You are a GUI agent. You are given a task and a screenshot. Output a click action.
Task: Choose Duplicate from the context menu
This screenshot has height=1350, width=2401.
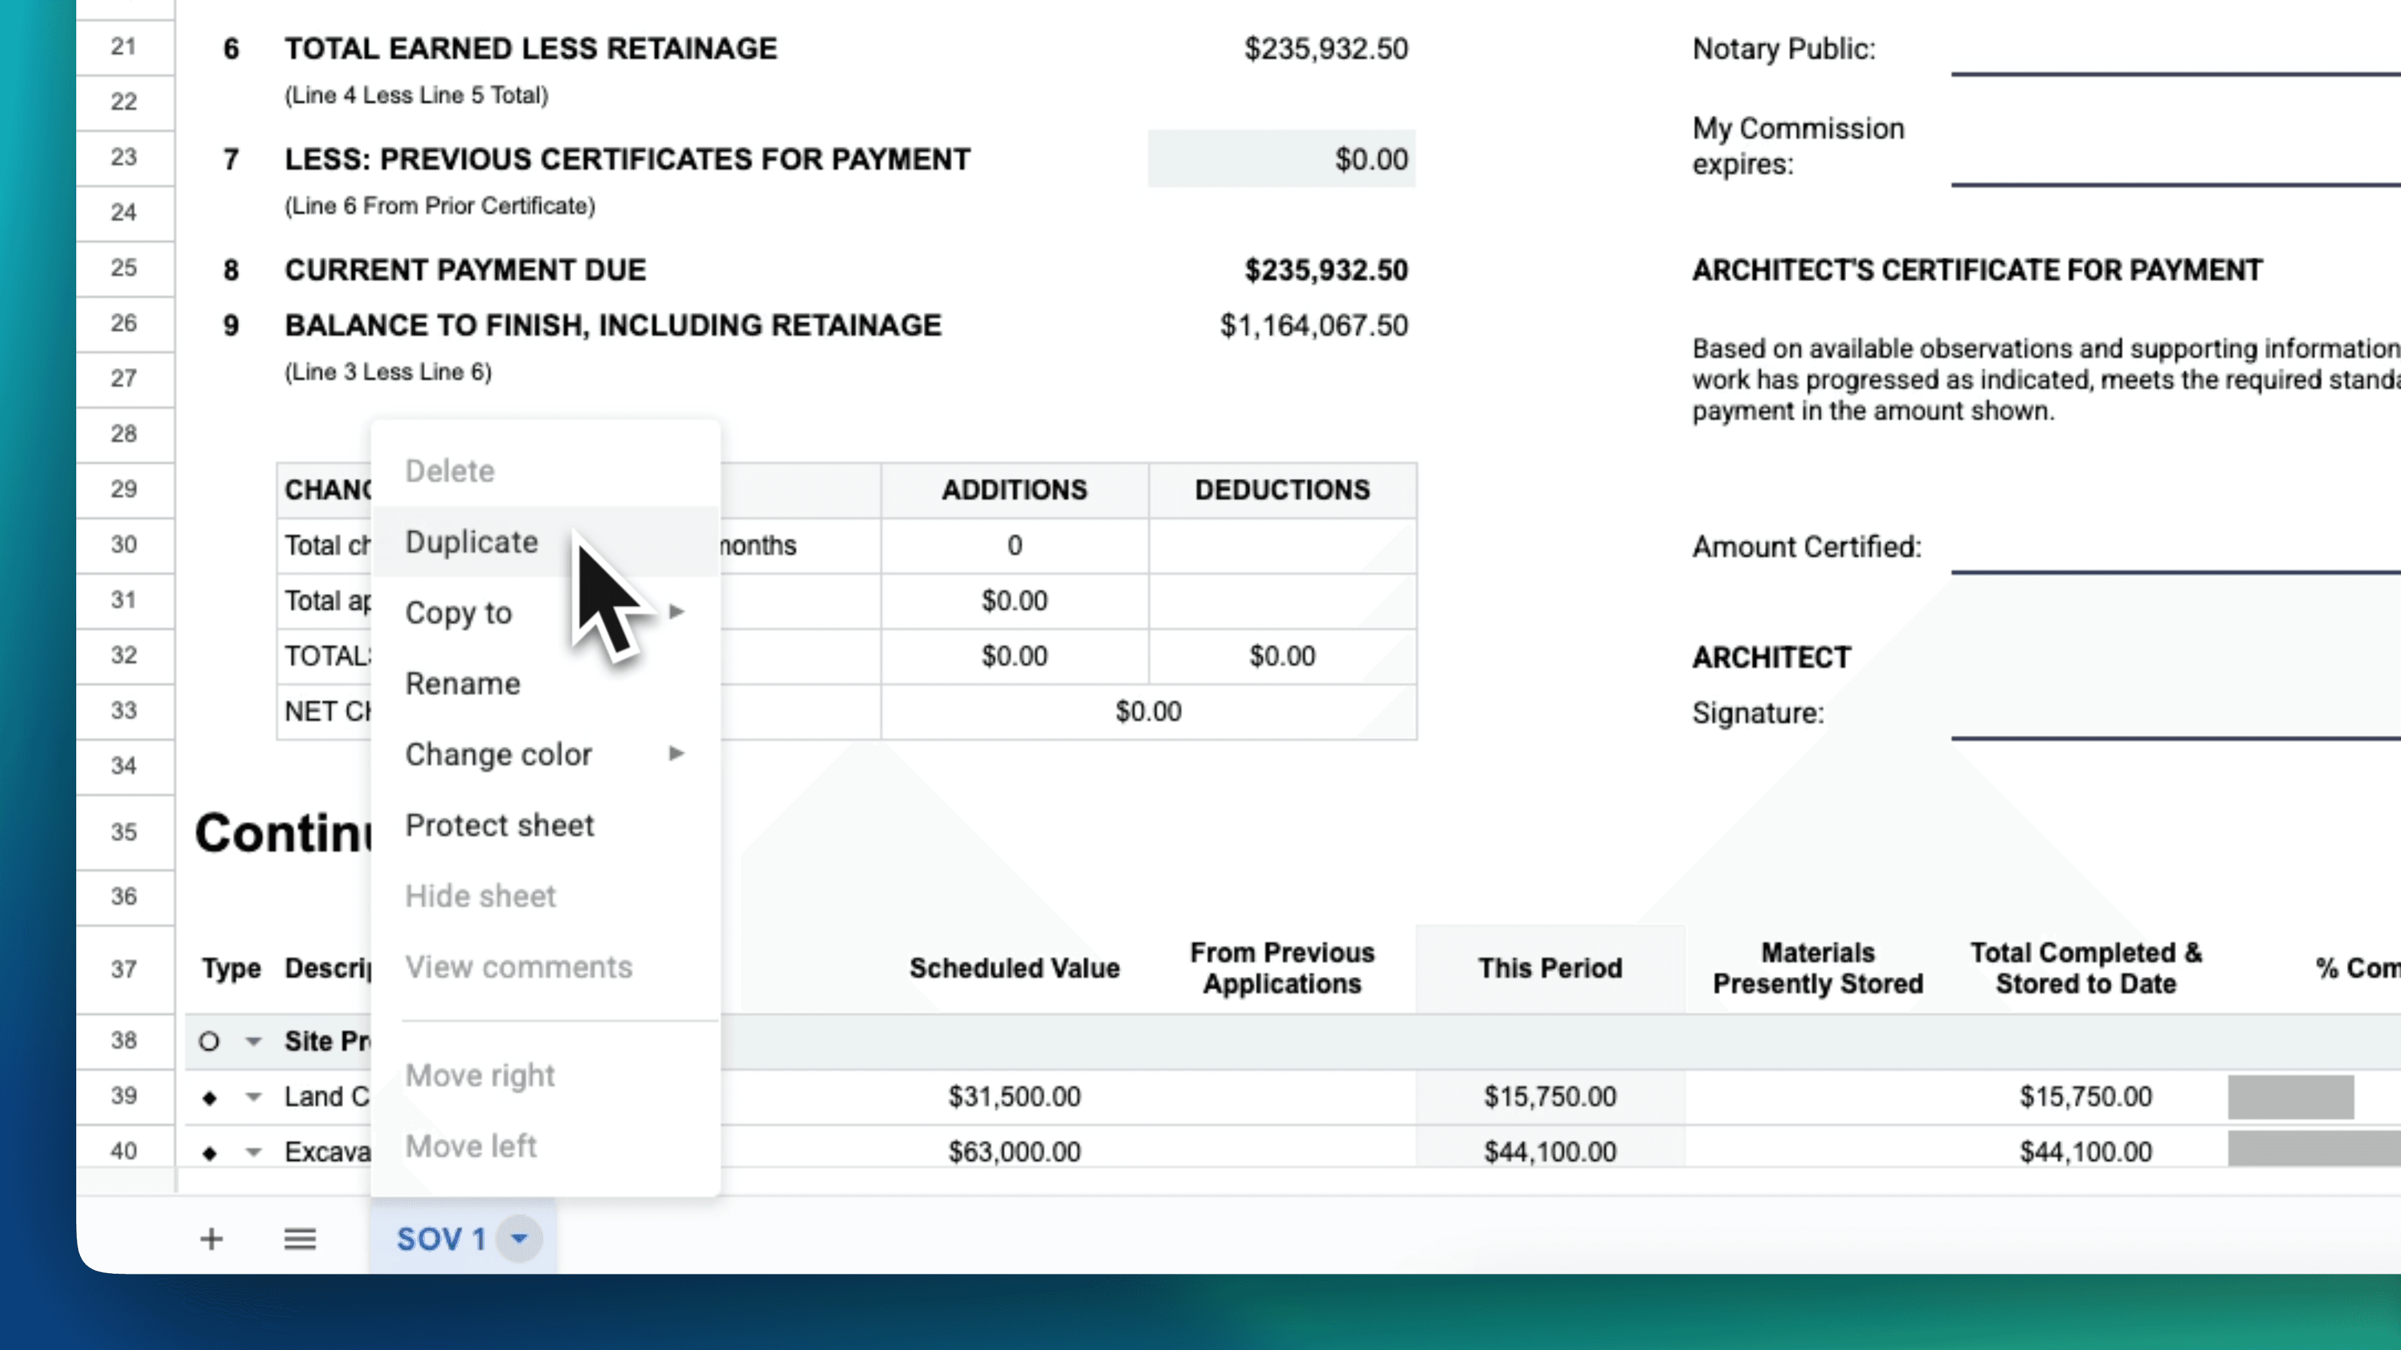(472, 542)
